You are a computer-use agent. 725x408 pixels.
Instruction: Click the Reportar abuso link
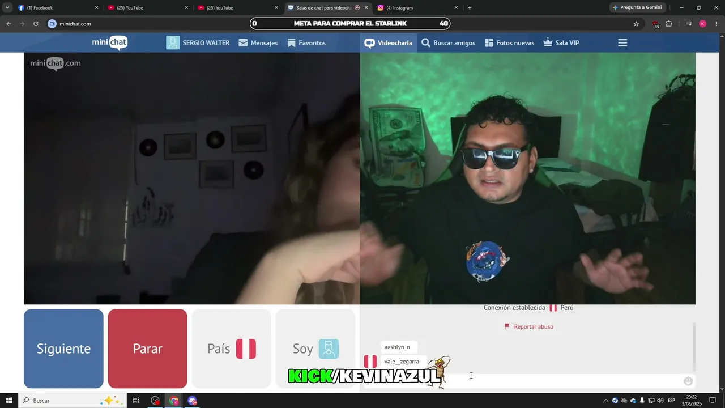click(529, 326)
